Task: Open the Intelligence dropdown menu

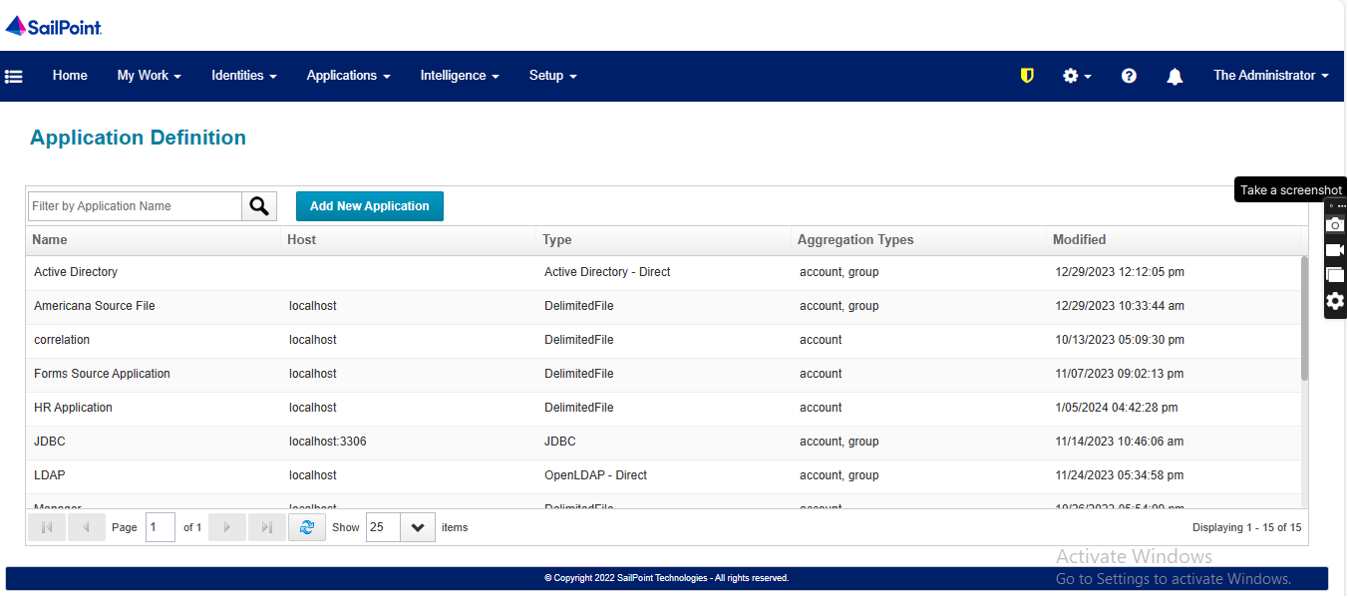Action: click(x=460, y=76)
